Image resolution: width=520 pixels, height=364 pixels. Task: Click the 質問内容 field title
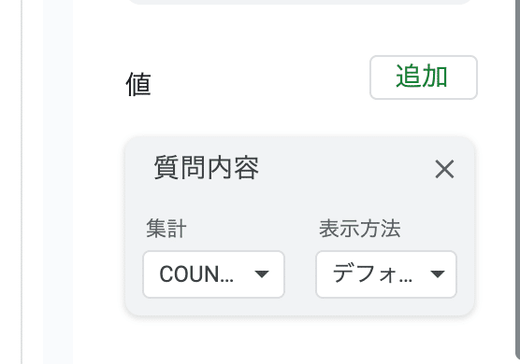point(207,168)
